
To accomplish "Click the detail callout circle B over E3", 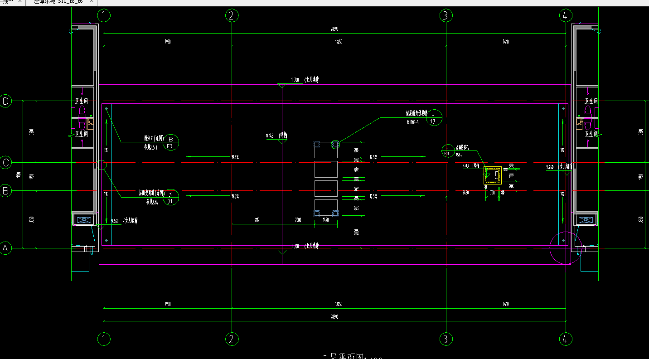I will click(170, 143).
